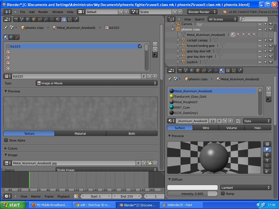Open the Render menu in the header
279x209 pixels.
coord(43,12)
